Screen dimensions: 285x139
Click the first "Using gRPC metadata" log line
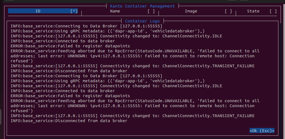click(x=107, y=31)
